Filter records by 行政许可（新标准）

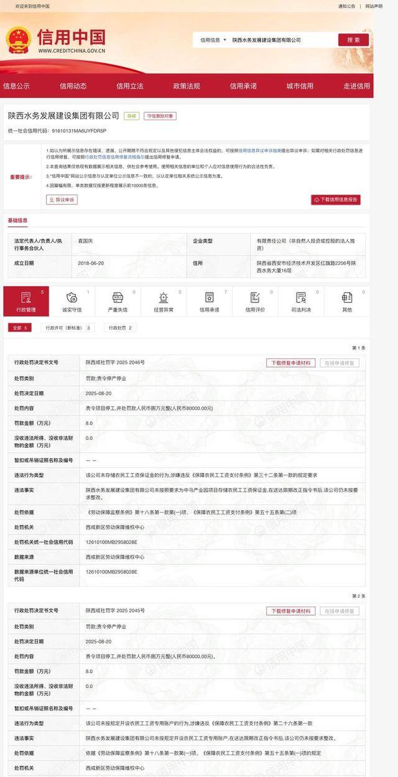pos(68,328)
